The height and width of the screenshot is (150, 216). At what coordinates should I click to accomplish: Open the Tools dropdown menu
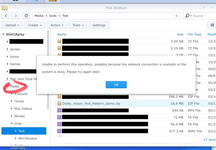click(78, 25)
